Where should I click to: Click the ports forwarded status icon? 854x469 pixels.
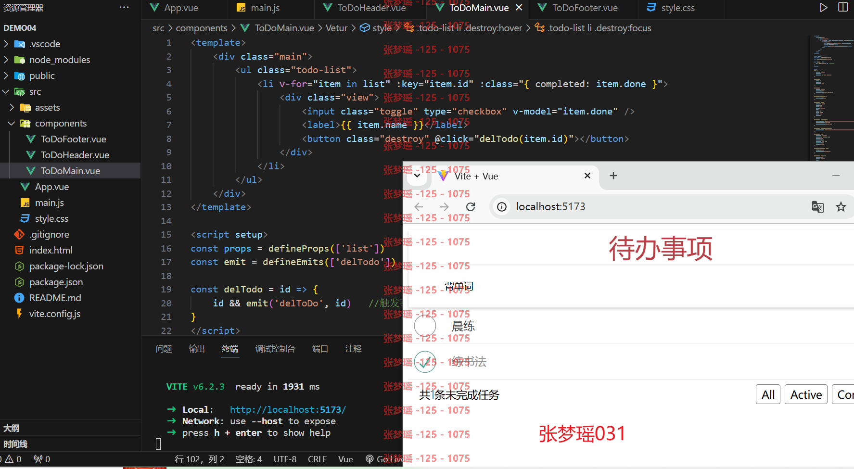pyautogui.click(x=42, y=459)
